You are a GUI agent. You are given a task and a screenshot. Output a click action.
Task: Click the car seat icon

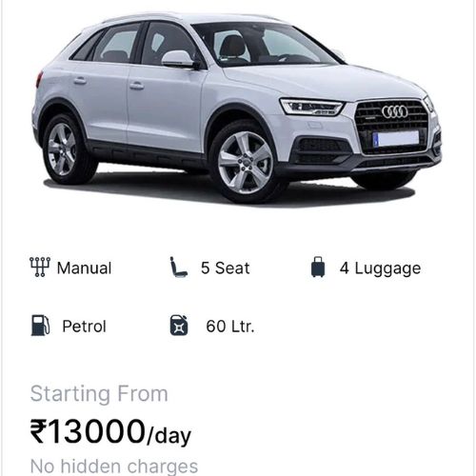click(178, 268)
